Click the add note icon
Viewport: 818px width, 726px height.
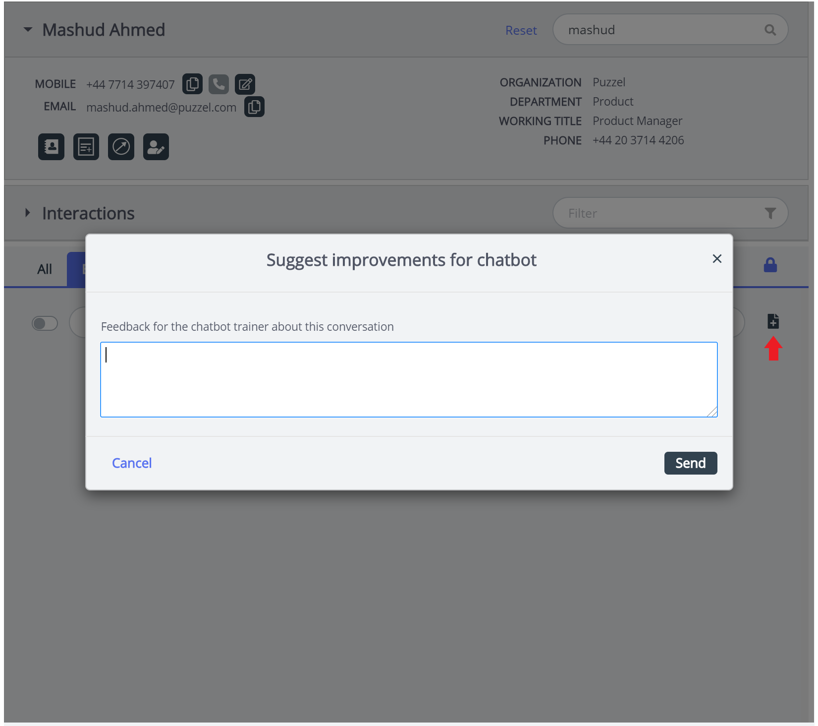click(x=86, y=147)
